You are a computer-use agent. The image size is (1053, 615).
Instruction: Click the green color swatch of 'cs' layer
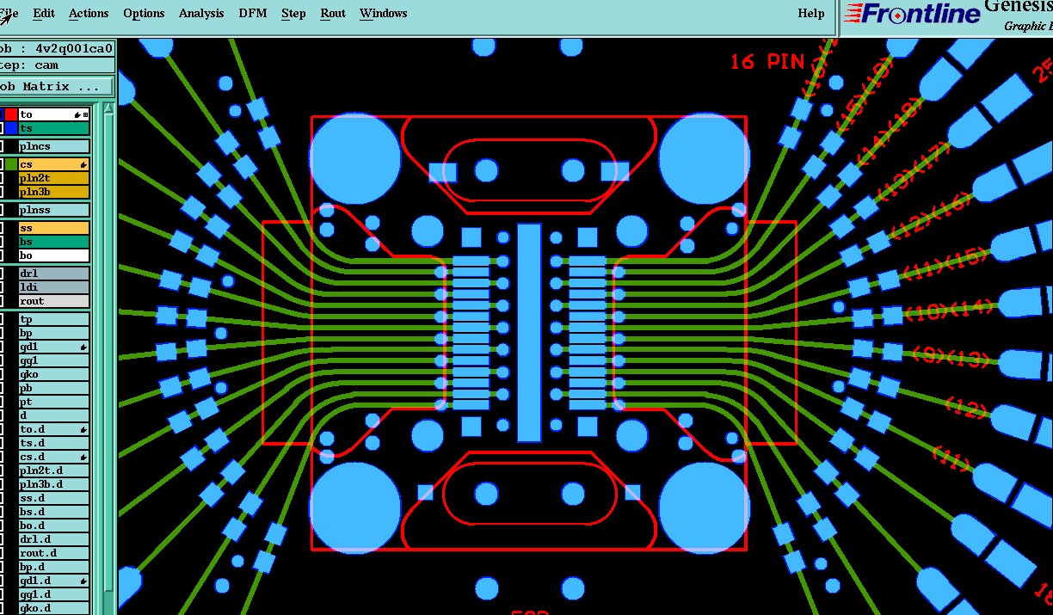tap(12, 164)
